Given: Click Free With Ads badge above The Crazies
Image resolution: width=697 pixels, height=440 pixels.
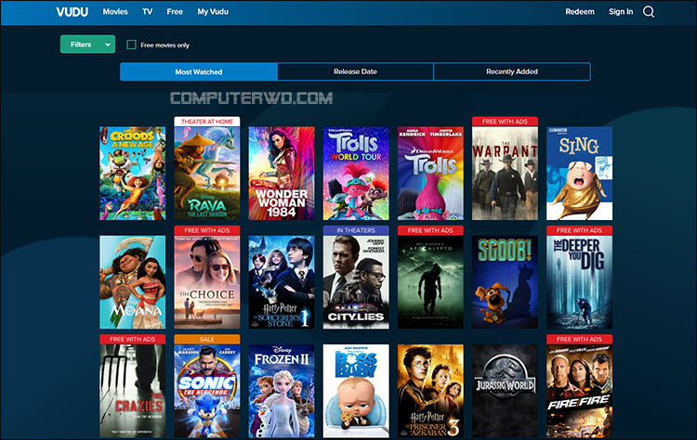Looking at the screenshot, I should point(133,339).
